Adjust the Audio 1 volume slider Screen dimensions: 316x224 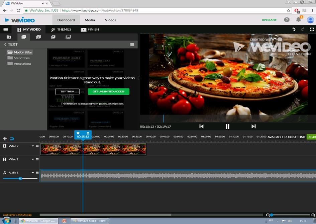pos(20,178)
